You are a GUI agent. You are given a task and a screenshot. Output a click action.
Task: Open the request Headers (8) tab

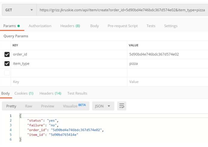coord(70,26)
